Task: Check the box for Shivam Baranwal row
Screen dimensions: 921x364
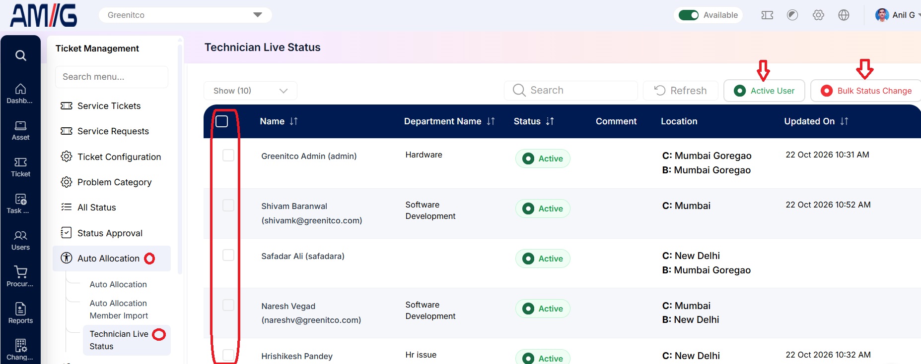Action: [x=228, y=206]
